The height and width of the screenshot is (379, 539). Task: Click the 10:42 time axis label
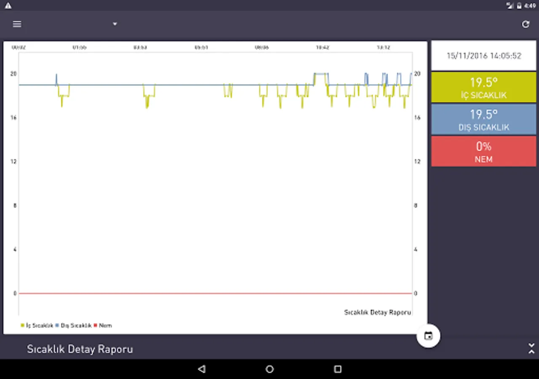pyautogui.click(x=322, y=48)
